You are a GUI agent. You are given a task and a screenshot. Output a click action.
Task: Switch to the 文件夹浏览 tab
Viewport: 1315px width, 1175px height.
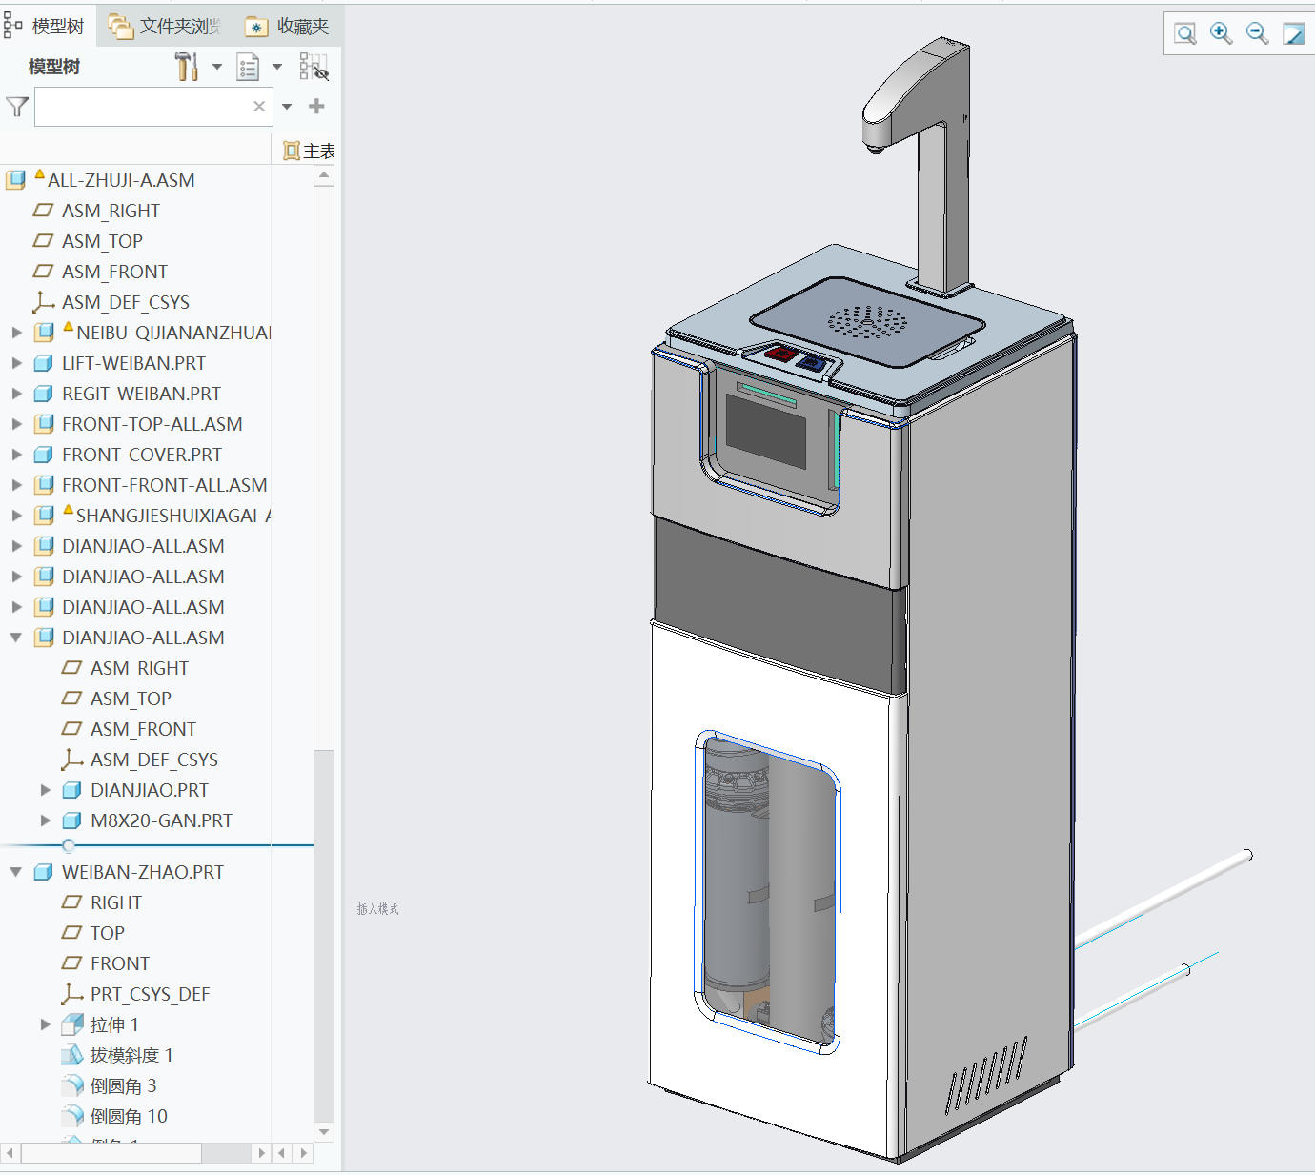point(165,27)
